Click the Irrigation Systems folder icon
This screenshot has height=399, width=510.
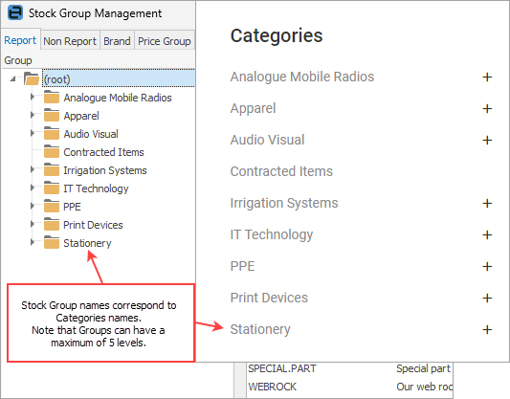52,169
